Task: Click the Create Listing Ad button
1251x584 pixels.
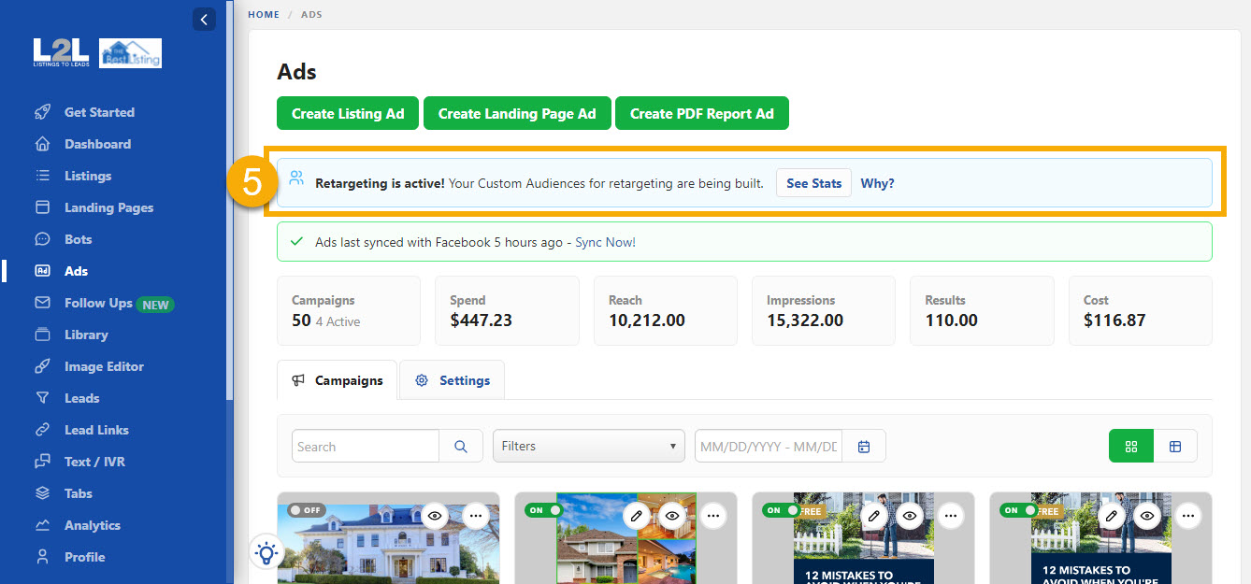Action: pos(348,113)
